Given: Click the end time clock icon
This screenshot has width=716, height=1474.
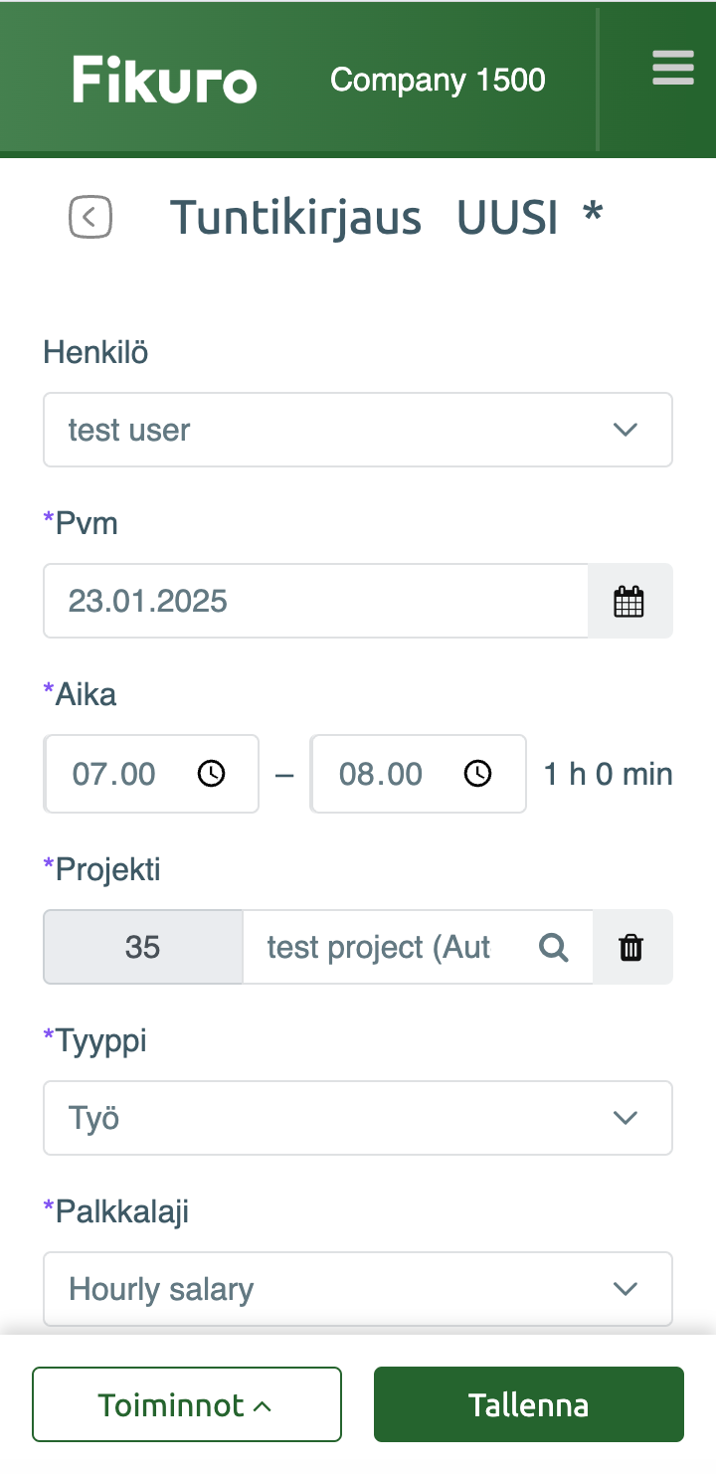Looking at the screenshot, I should point(478,774).
